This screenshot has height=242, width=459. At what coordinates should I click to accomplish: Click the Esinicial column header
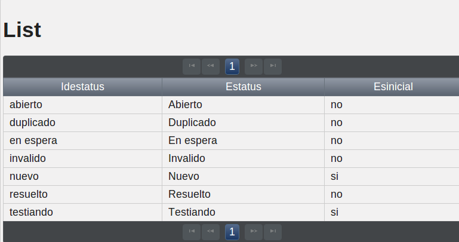point(393,87)
